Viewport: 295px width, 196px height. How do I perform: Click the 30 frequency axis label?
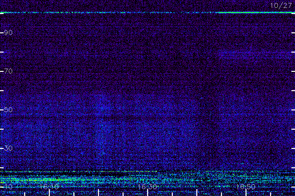point(8,148)
